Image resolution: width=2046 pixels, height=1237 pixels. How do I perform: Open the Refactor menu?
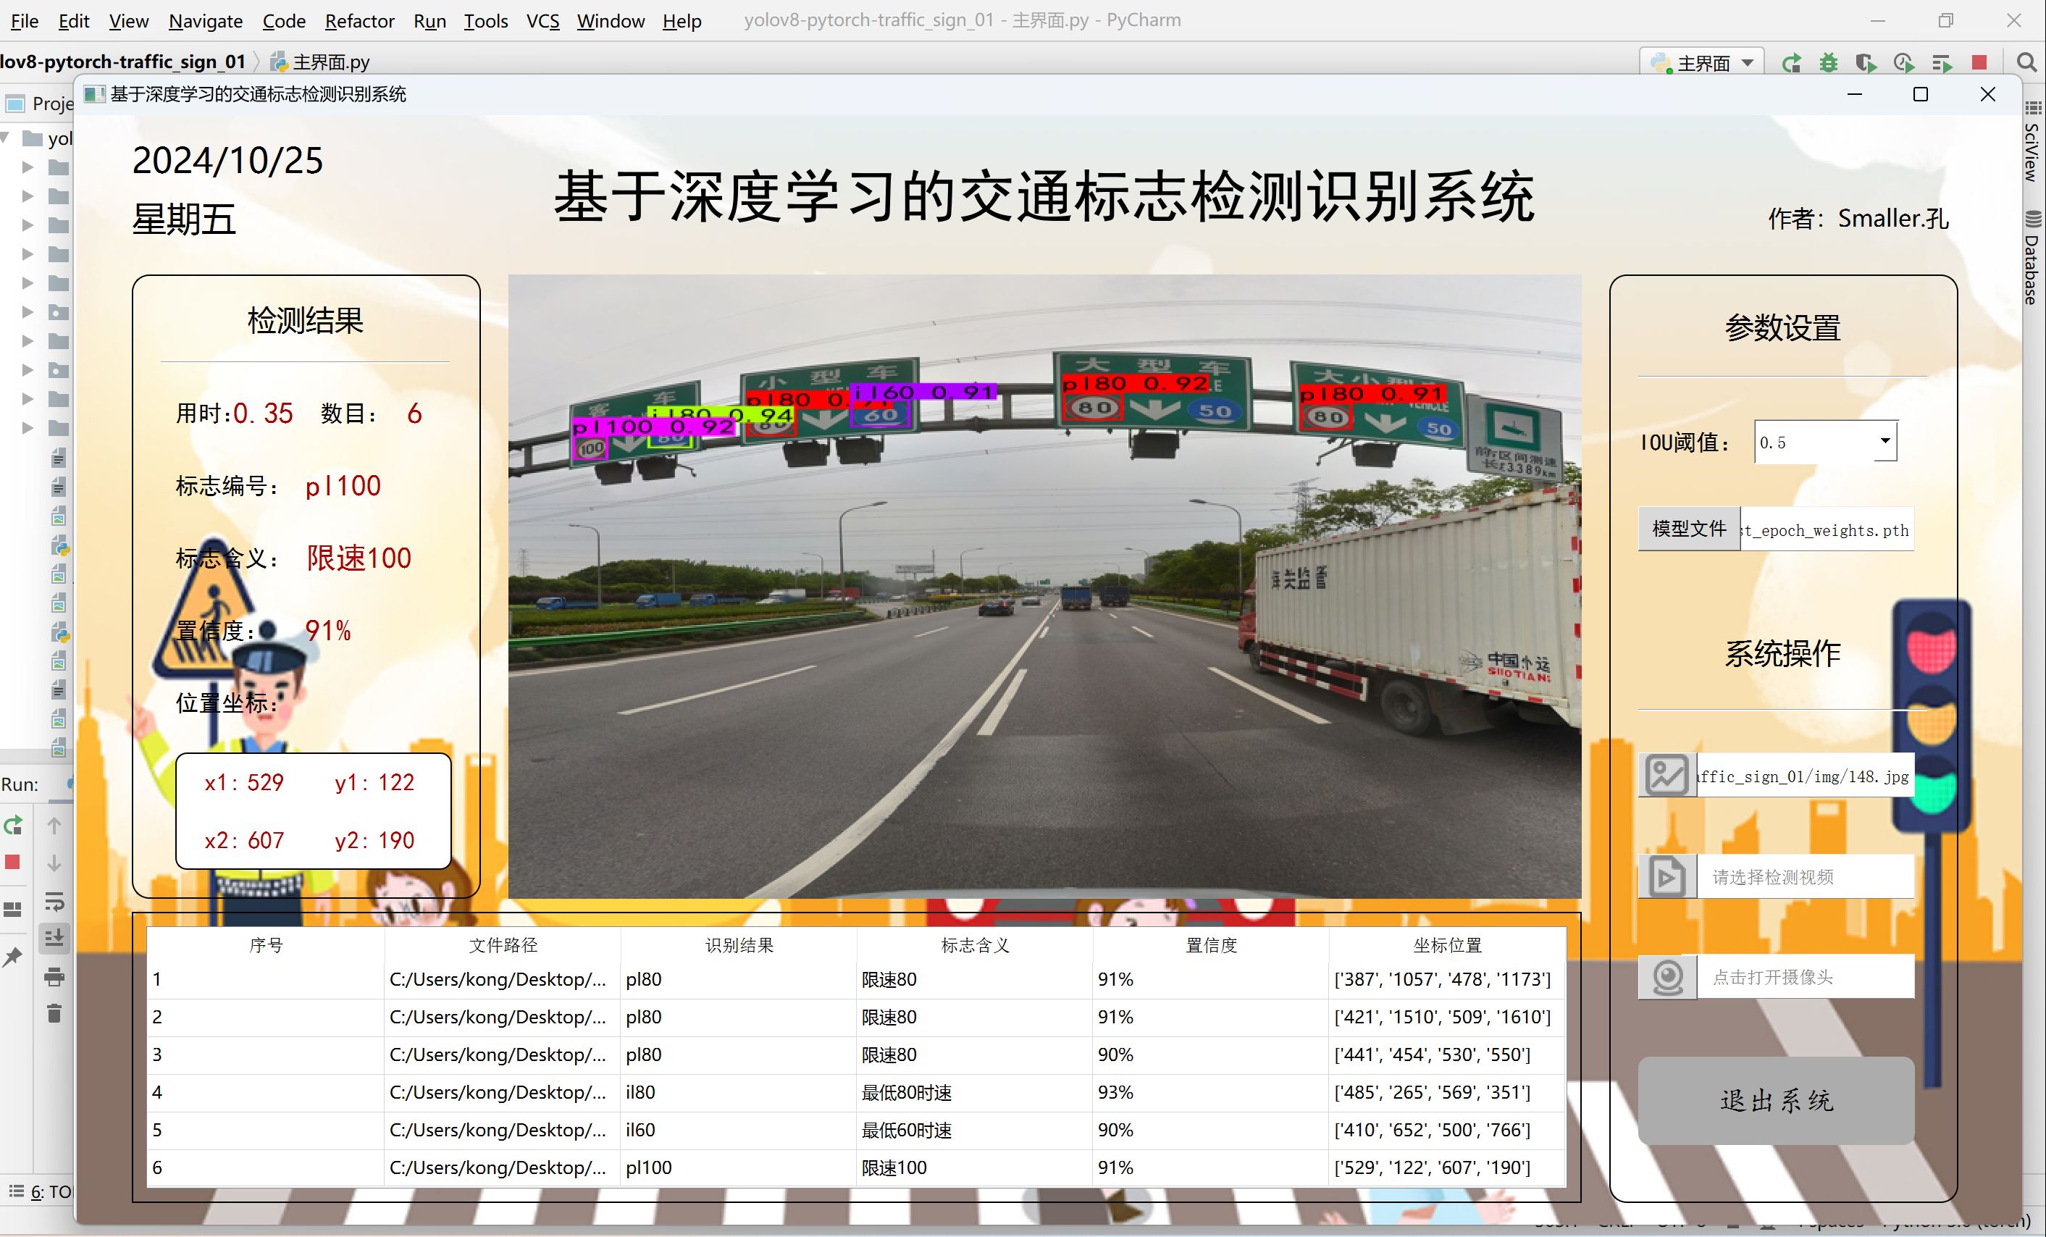(x=359, y=21)
